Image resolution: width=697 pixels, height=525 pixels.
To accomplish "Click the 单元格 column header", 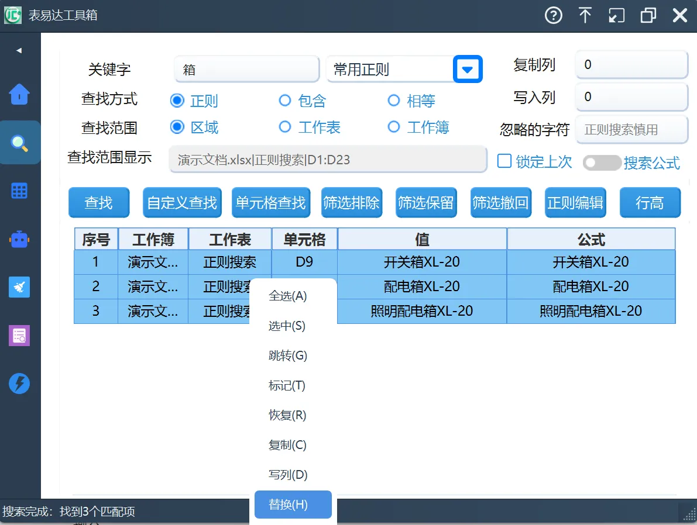I will coord(304,239).
